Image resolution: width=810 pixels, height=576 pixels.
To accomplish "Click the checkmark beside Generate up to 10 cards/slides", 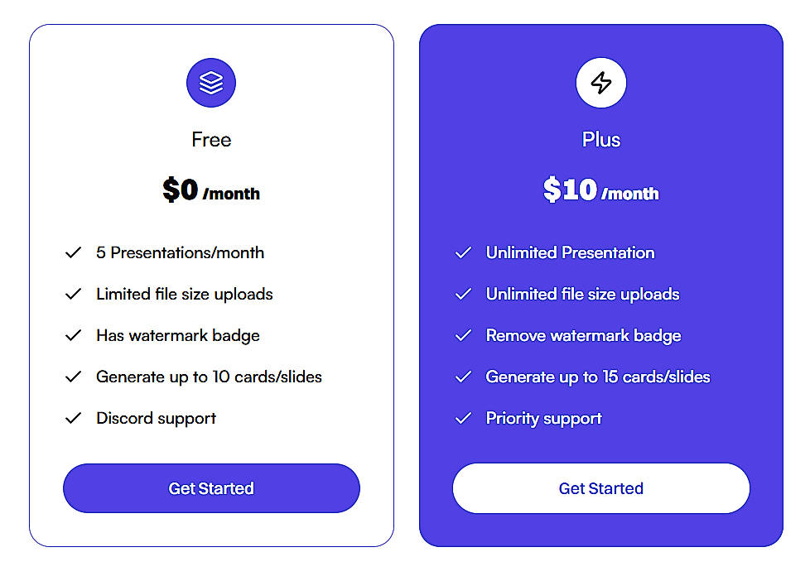I will (x=74, y=377).
